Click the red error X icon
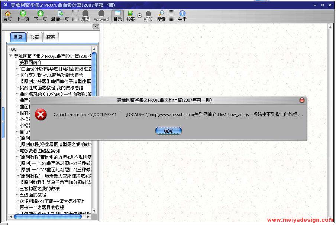 point(41,115)
